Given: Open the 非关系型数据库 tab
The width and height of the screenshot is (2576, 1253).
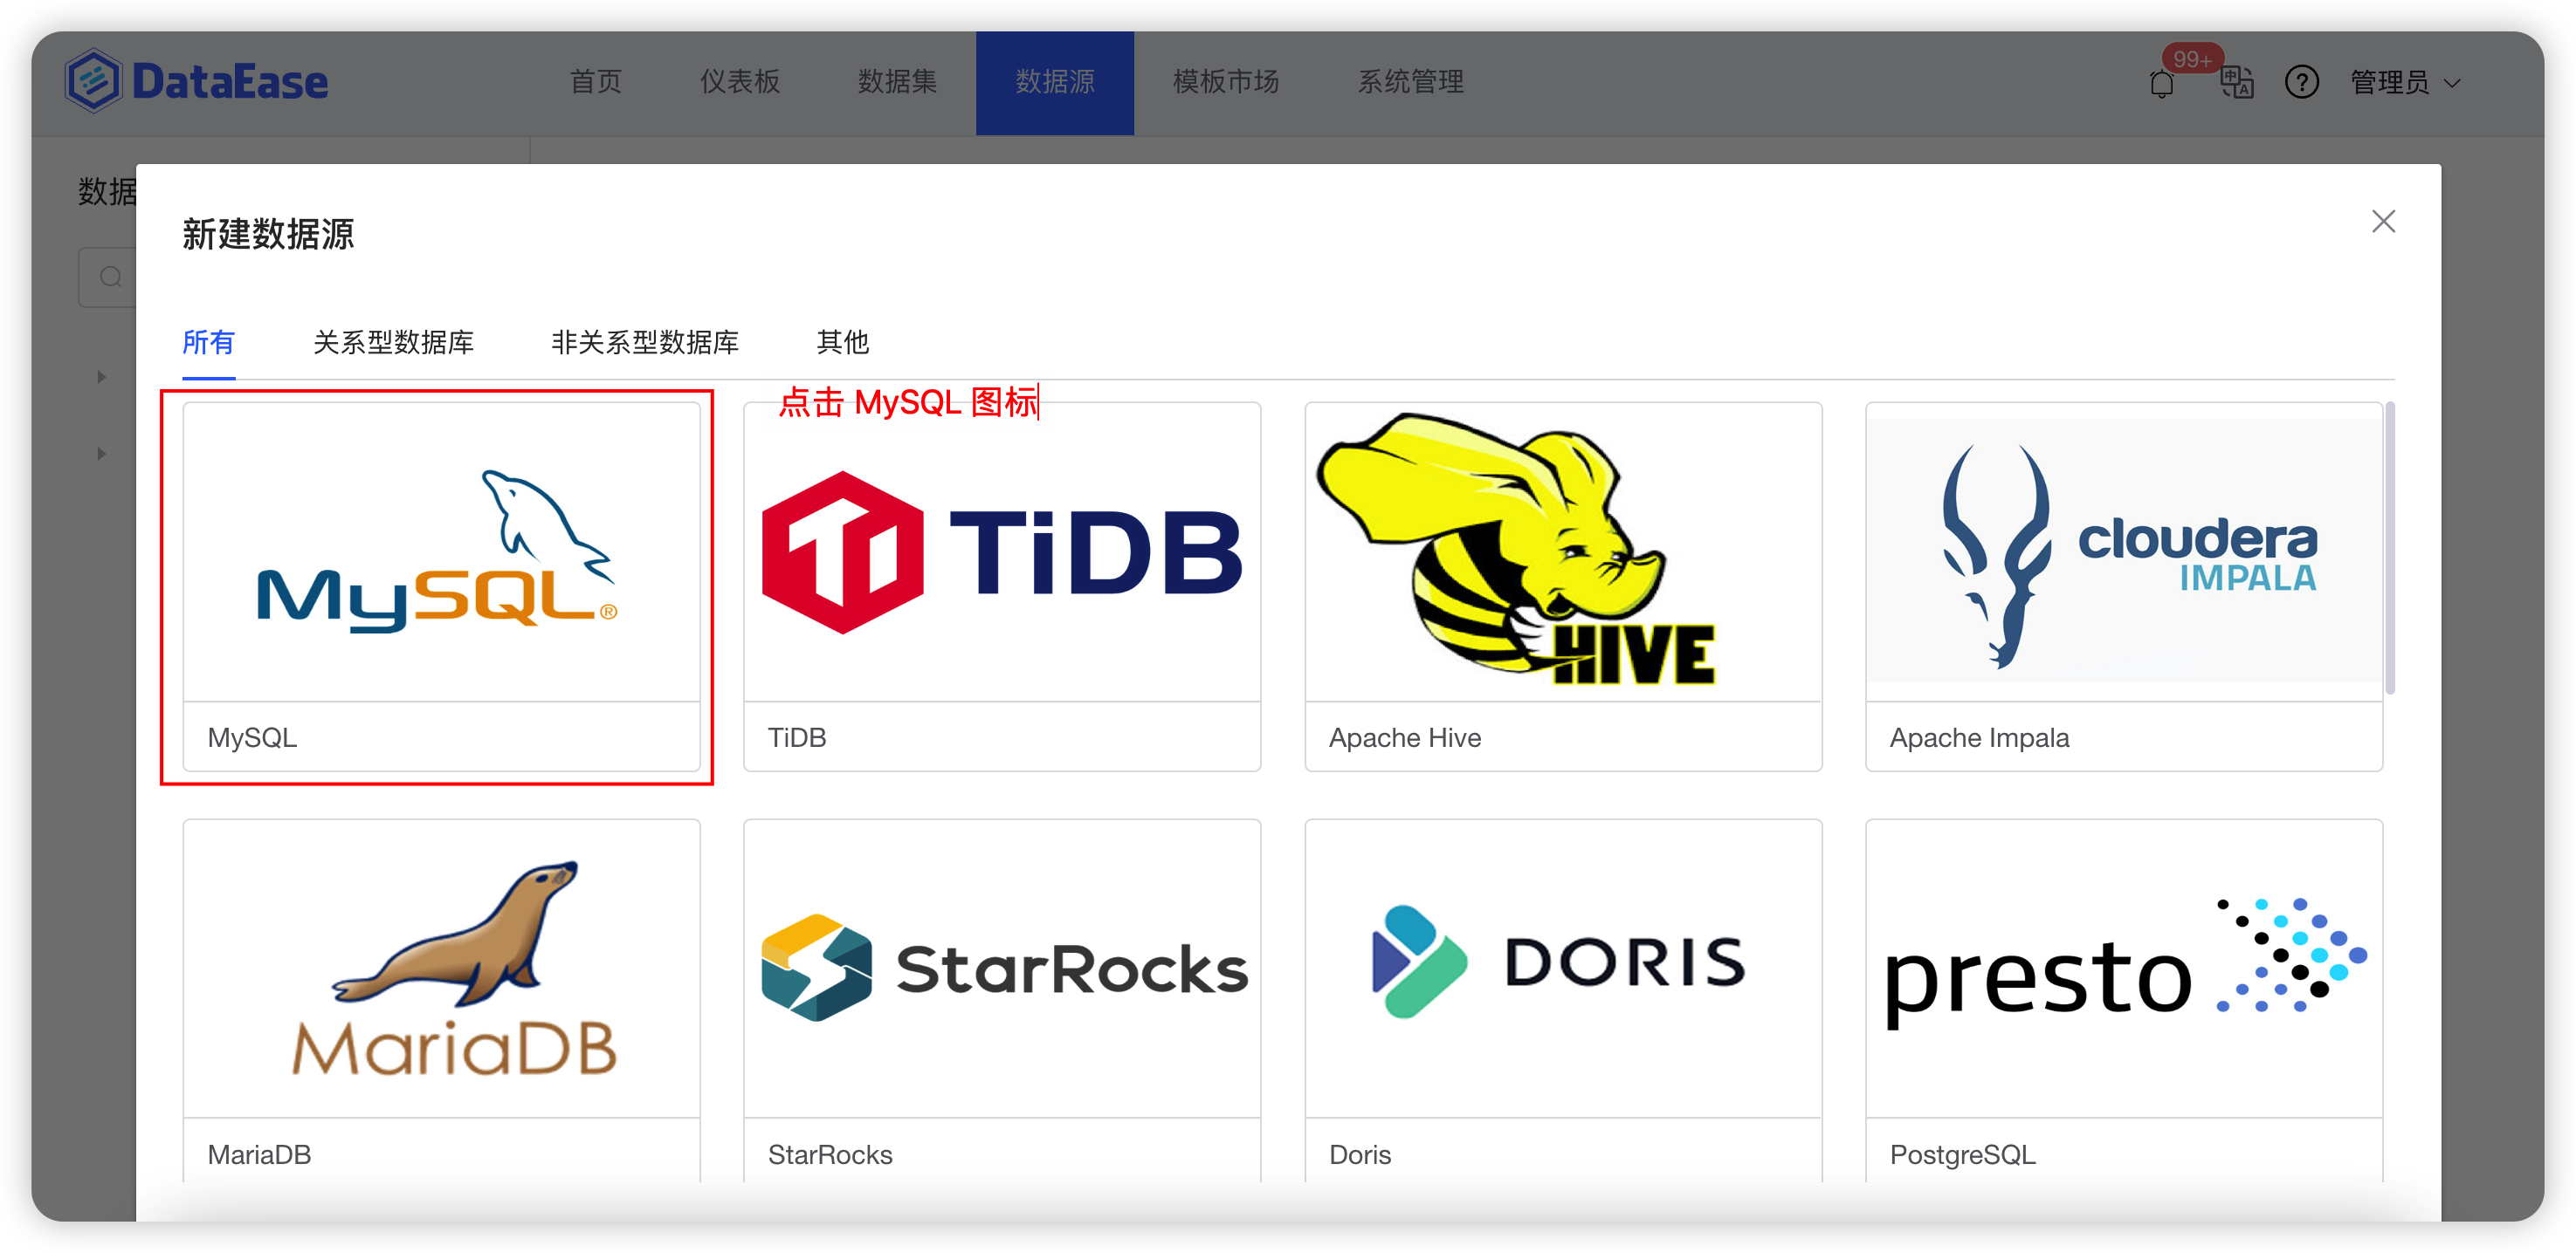Looking at the screenshot, I should (645, 343).
